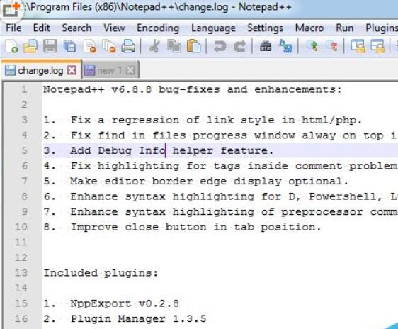398x329 pixels.
Task: Click the New file toolbar icon
Action: tap(11, 46)
